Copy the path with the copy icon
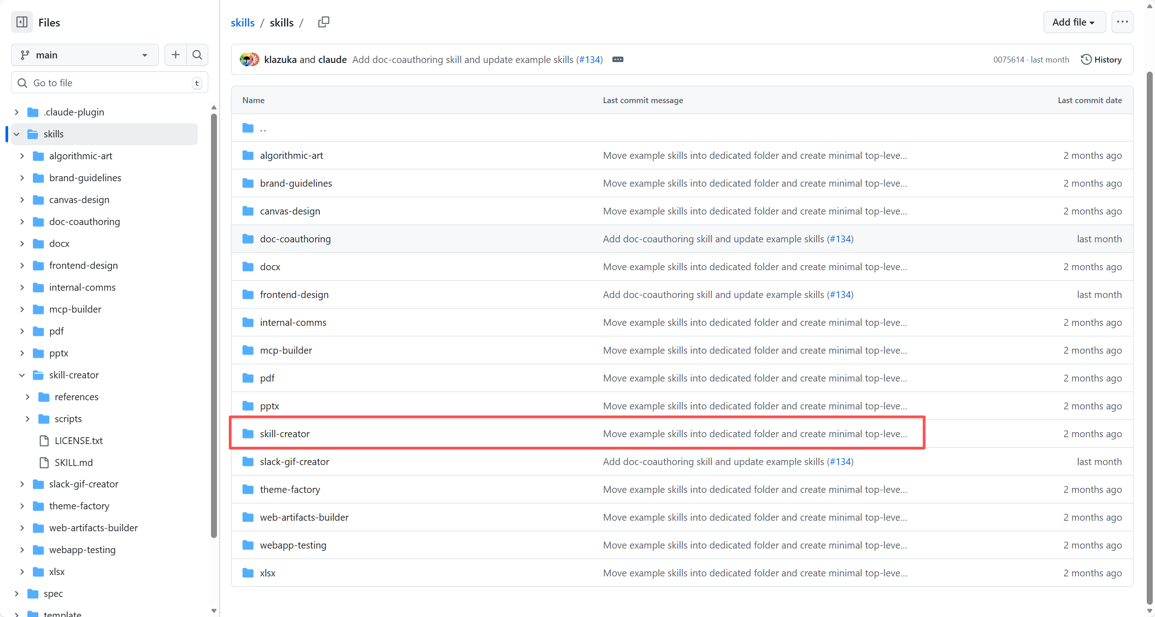 point(323,22)
